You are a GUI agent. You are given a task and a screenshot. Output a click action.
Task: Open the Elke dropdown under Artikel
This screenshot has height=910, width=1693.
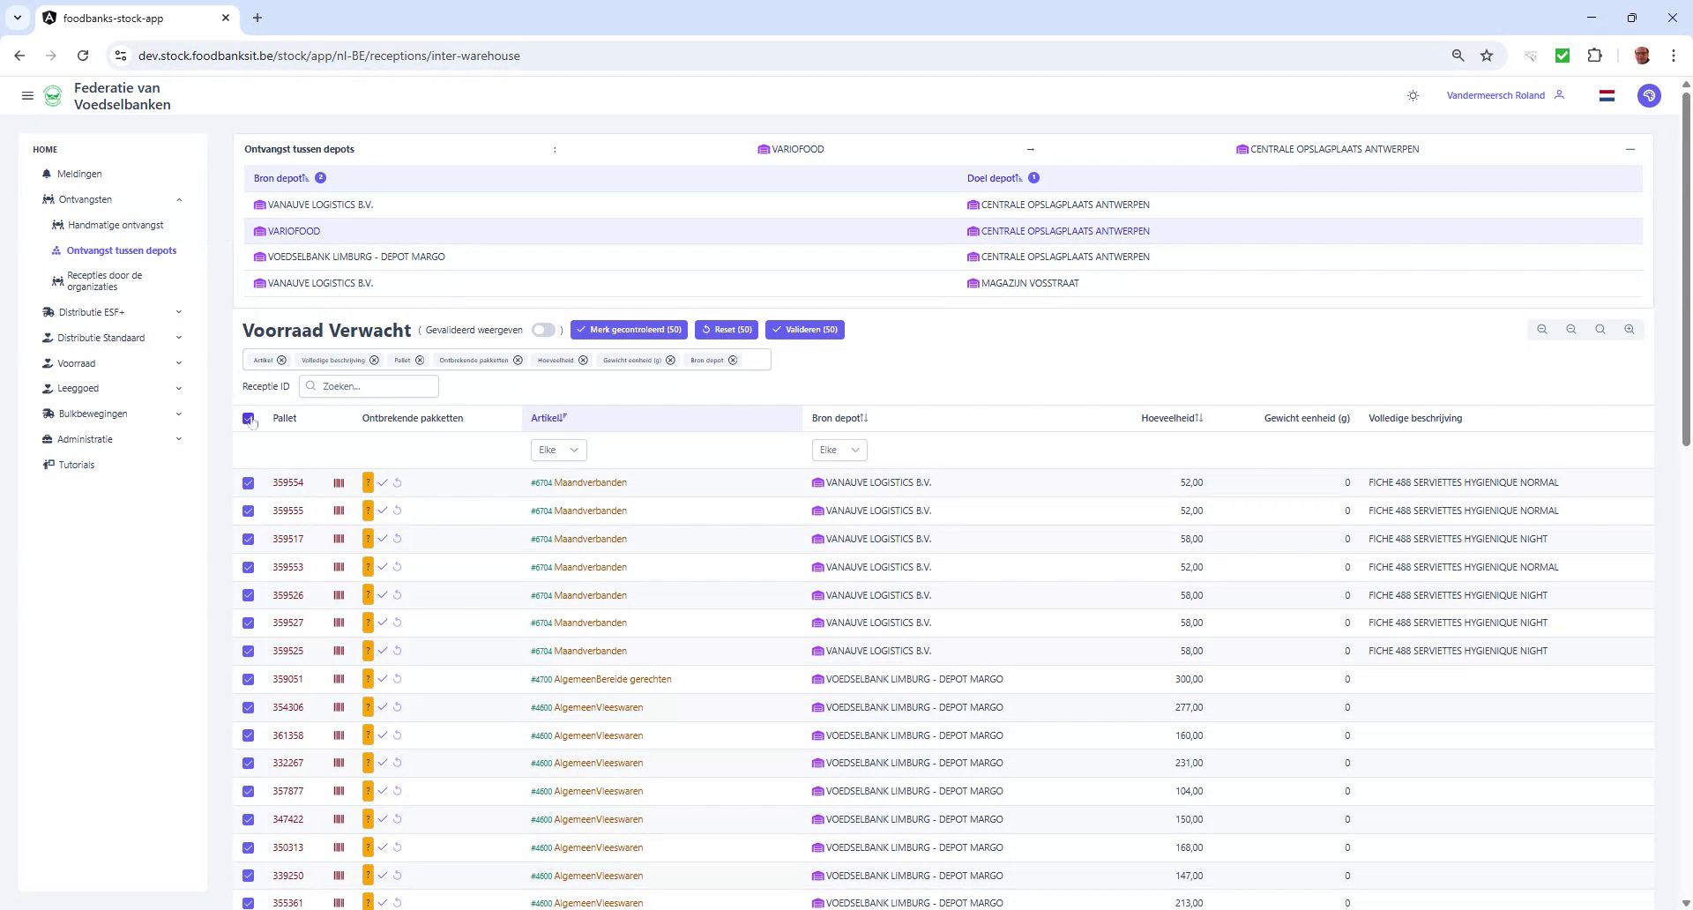click(558, 450)
